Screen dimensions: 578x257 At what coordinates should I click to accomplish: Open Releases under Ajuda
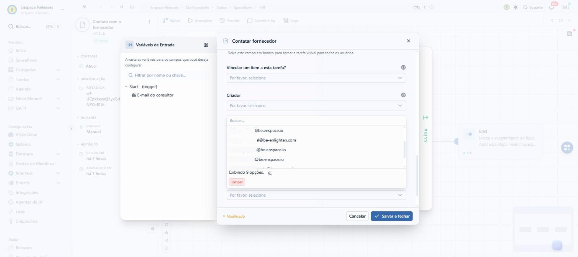click(x=24, y=248)
